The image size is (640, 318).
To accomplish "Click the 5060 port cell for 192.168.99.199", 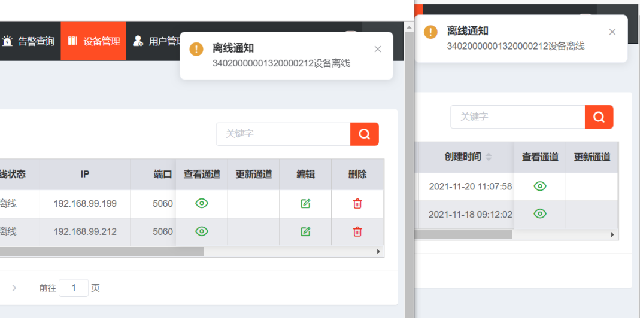I will [163, 203].
